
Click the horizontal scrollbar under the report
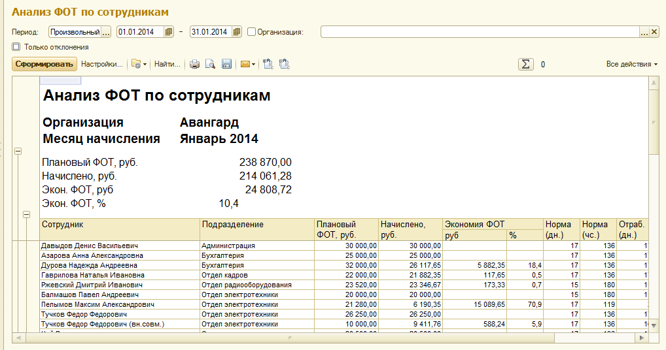pyautogui.click(x=327, y=338)
